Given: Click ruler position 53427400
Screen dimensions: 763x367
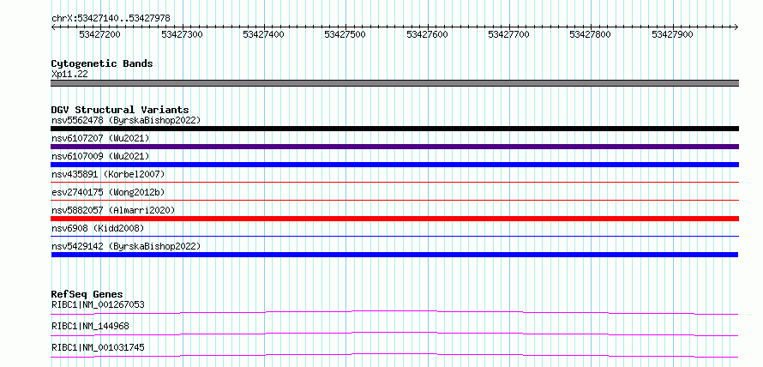Looking at the screenshot, I should click(263, 34).
